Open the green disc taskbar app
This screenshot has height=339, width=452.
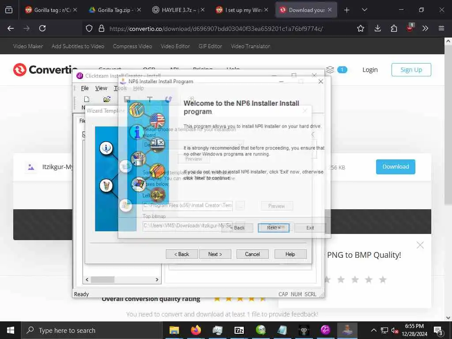point(260,330)
